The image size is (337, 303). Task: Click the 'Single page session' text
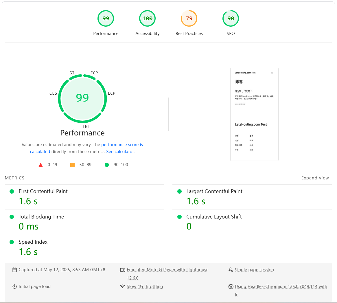tap(254, 270)
